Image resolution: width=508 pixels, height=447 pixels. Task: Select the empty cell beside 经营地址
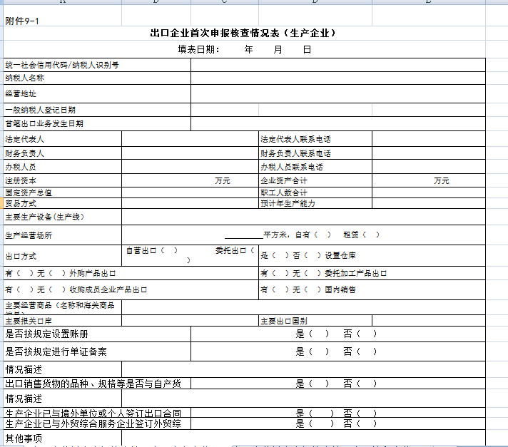337,93
